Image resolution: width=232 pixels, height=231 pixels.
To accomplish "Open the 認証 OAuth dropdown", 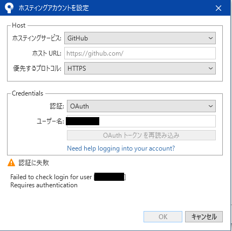I will pos(141,106).
